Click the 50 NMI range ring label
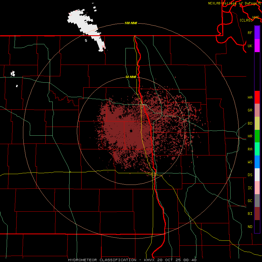Viewport: 262px width, 262px height. [131, 77]
